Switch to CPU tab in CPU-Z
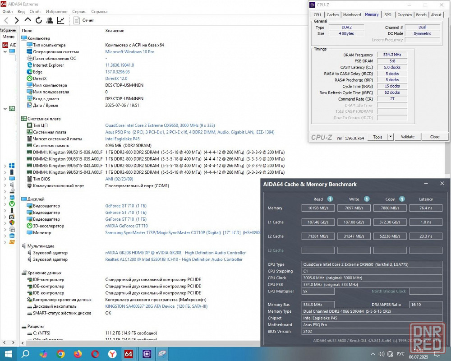Image resolution: width=451 pixels, height=361 pixels. 317,15
